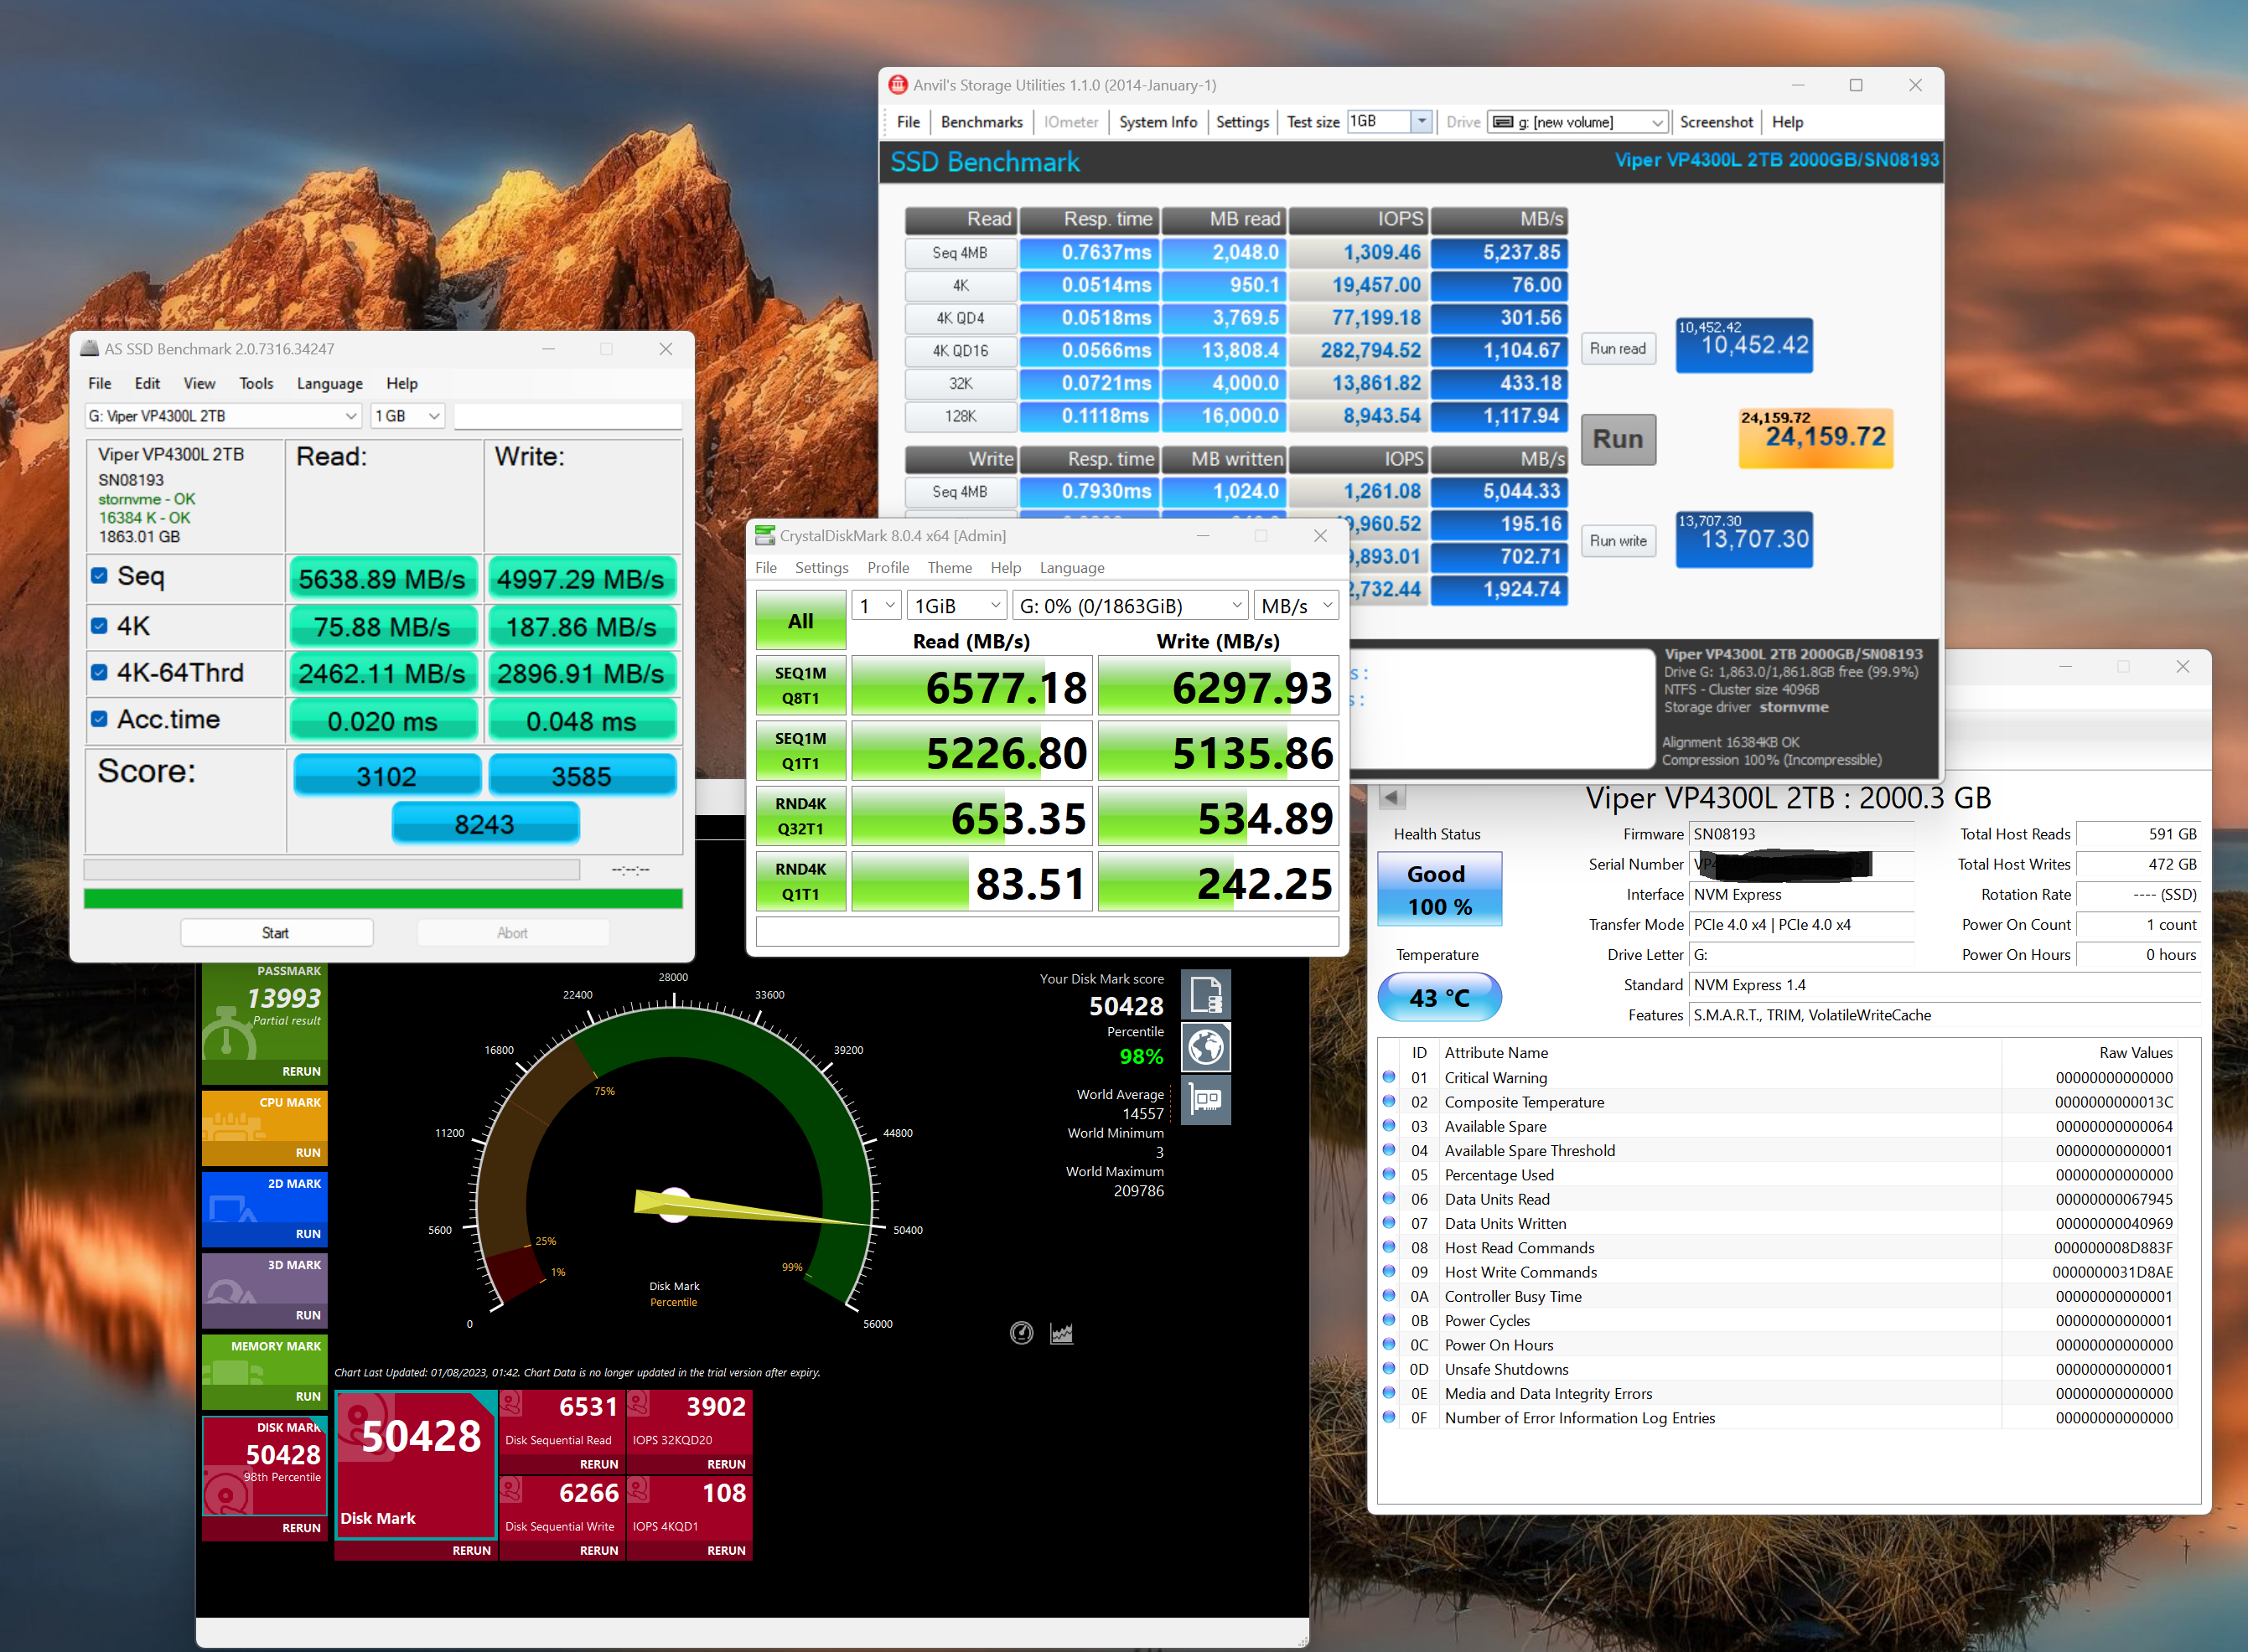The width and height of the screenshot is (2248, 1652).
Task: Uncheck the Seq test checkbox
Action: tap(99, 576)
